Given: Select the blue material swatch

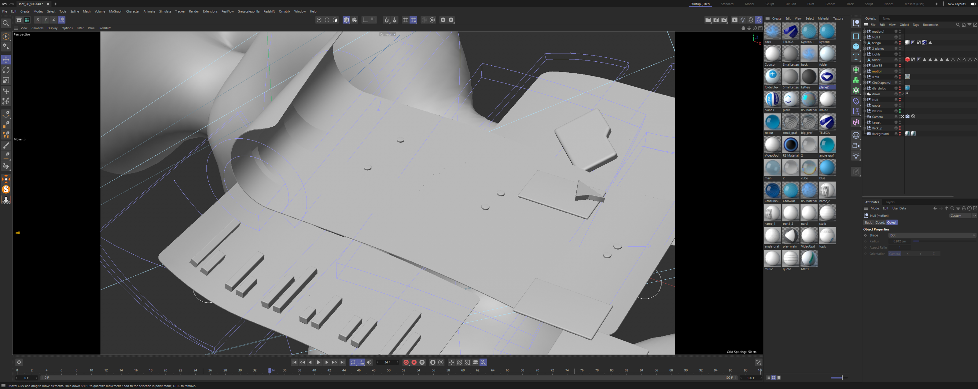Looking at the screenshot, I should 827,168.
